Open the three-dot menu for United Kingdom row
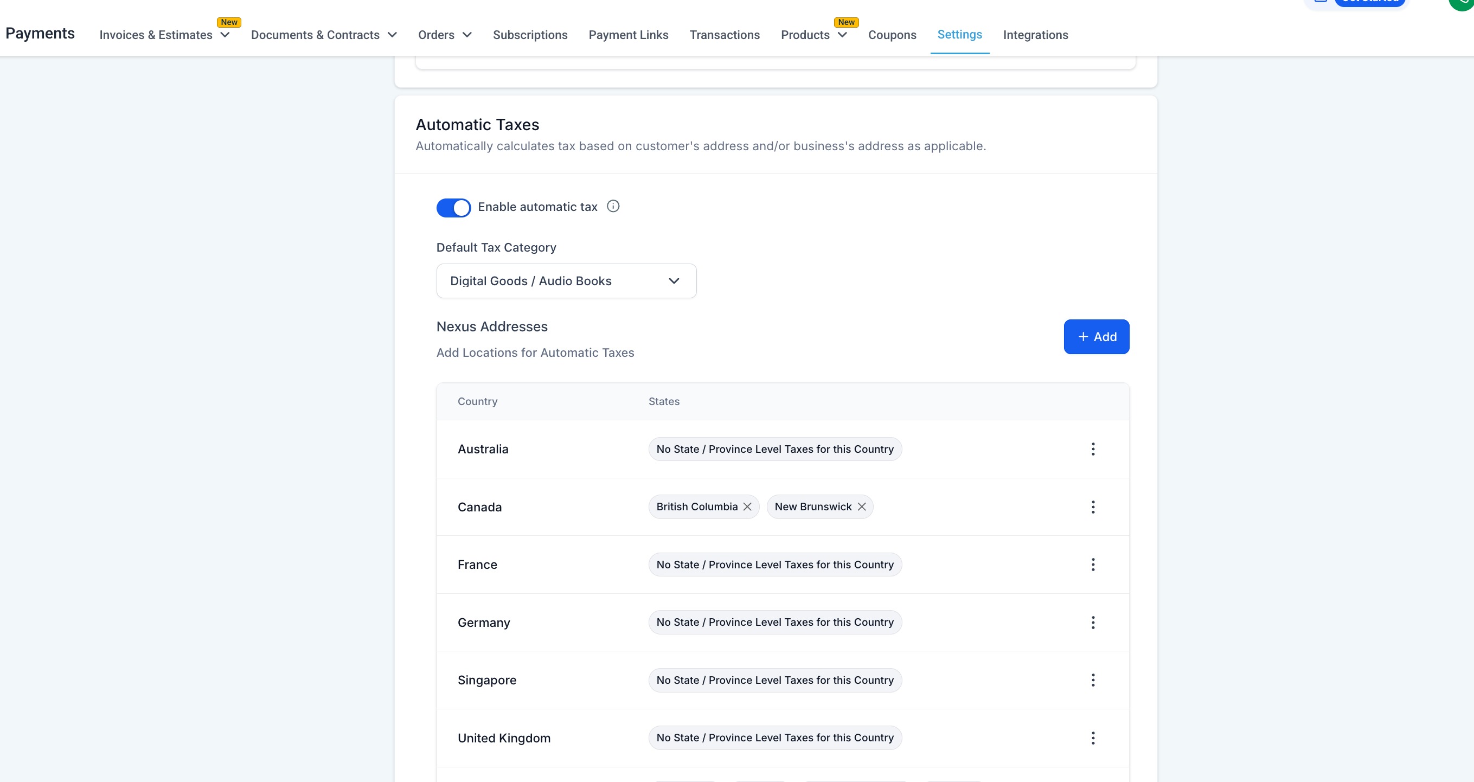Screen dimensions: 1474x782 coord(1092,738)
